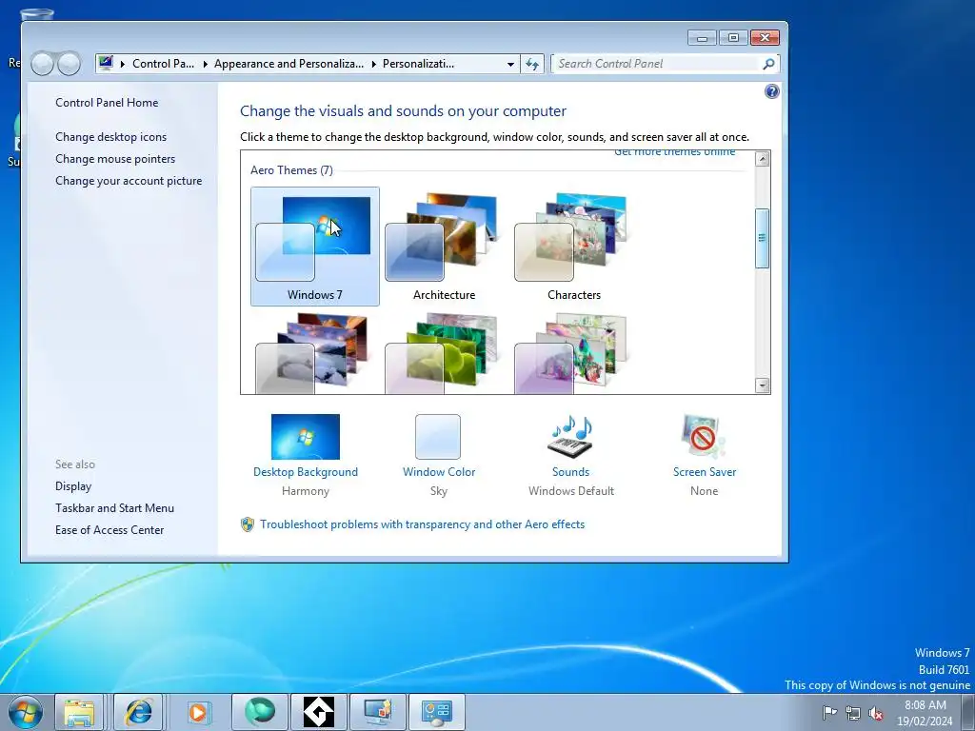Click the Screen Saver link text
The image size is (975, 731).
tap(704, 472)
